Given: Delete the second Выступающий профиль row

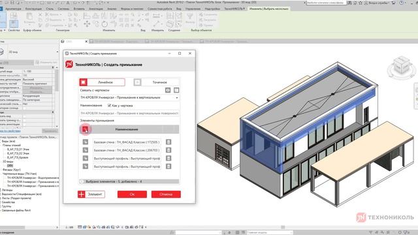Looking at the screenshot, I should coord(169,166).
